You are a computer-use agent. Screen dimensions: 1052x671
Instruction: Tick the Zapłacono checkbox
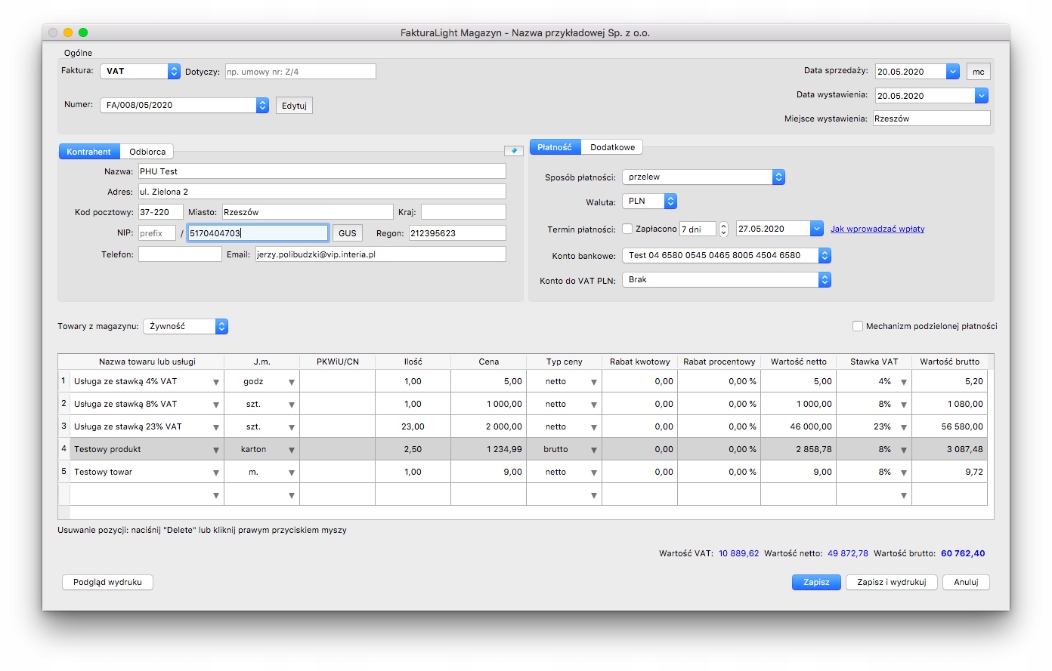[627, 229]
